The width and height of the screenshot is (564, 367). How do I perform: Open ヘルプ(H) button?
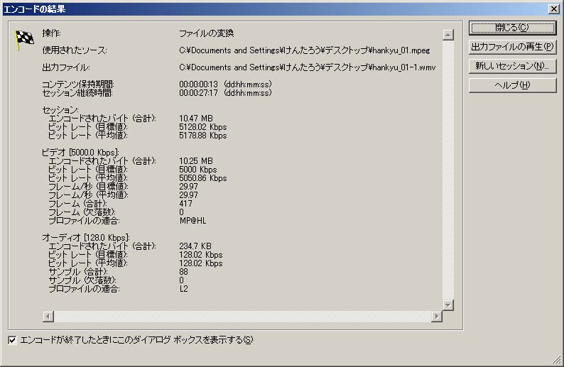click(513, 85)
